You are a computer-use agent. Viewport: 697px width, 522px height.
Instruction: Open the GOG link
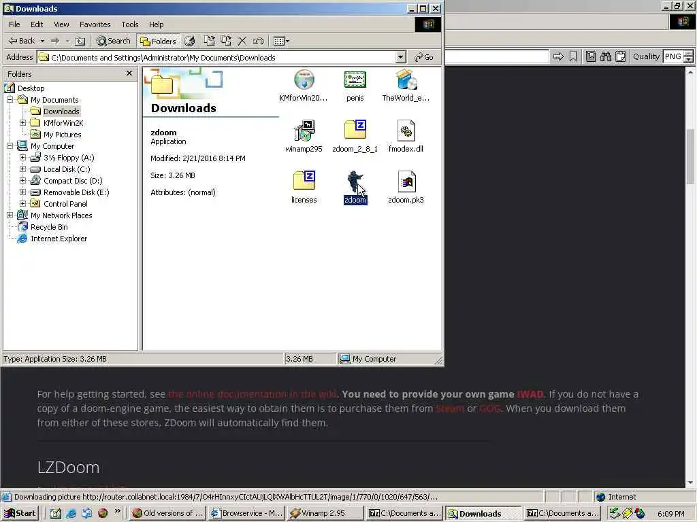pos(489,408)
